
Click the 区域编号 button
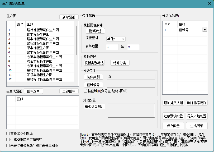93,85
